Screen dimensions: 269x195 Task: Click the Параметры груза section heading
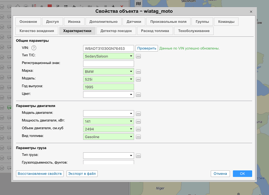[x=31, y=148]
